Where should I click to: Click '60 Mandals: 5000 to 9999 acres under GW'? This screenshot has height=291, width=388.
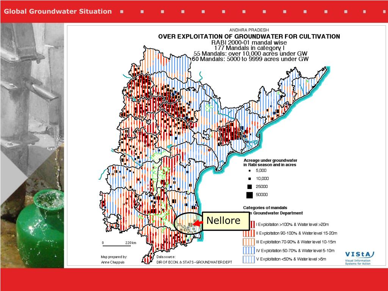pyautogui.click(x=250, y=59)
